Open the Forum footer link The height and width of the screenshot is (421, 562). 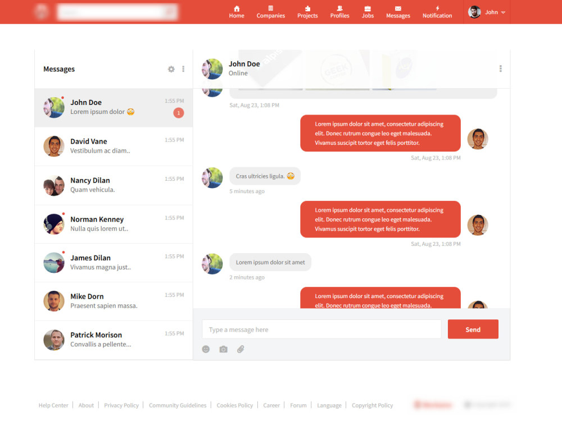pos(298,405)
